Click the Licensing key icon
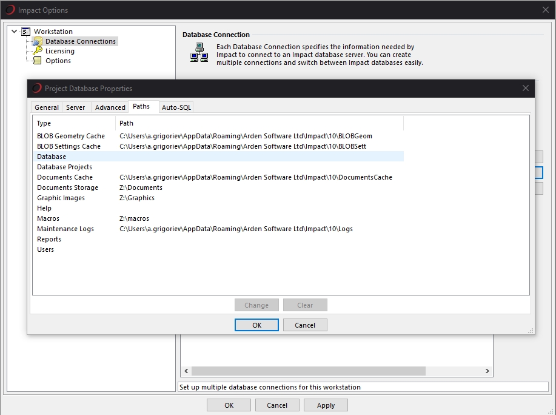 pos(37,51)
